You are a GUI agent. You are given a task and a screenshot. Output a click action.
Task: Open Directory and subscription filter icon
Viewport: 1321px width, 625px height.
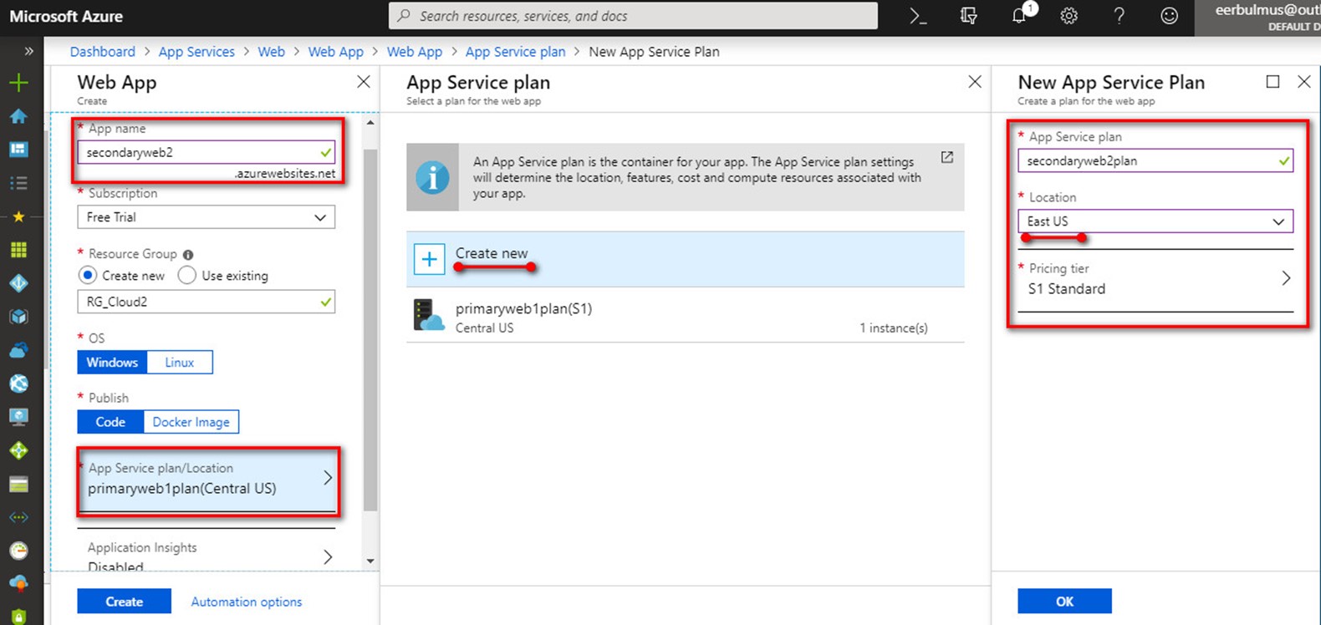968,16
